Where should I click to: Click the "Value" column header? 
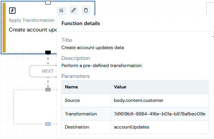coord(159,87)
